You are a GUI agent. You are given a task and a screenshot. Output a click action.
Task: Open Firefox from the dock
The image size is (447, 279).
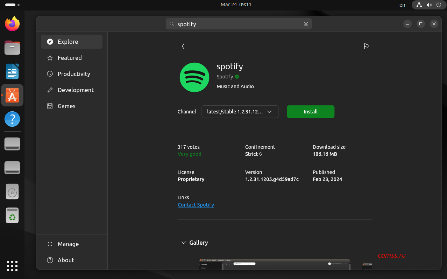[12, 24]
